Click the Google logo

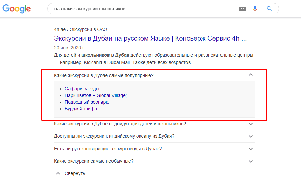click(16, 9)
